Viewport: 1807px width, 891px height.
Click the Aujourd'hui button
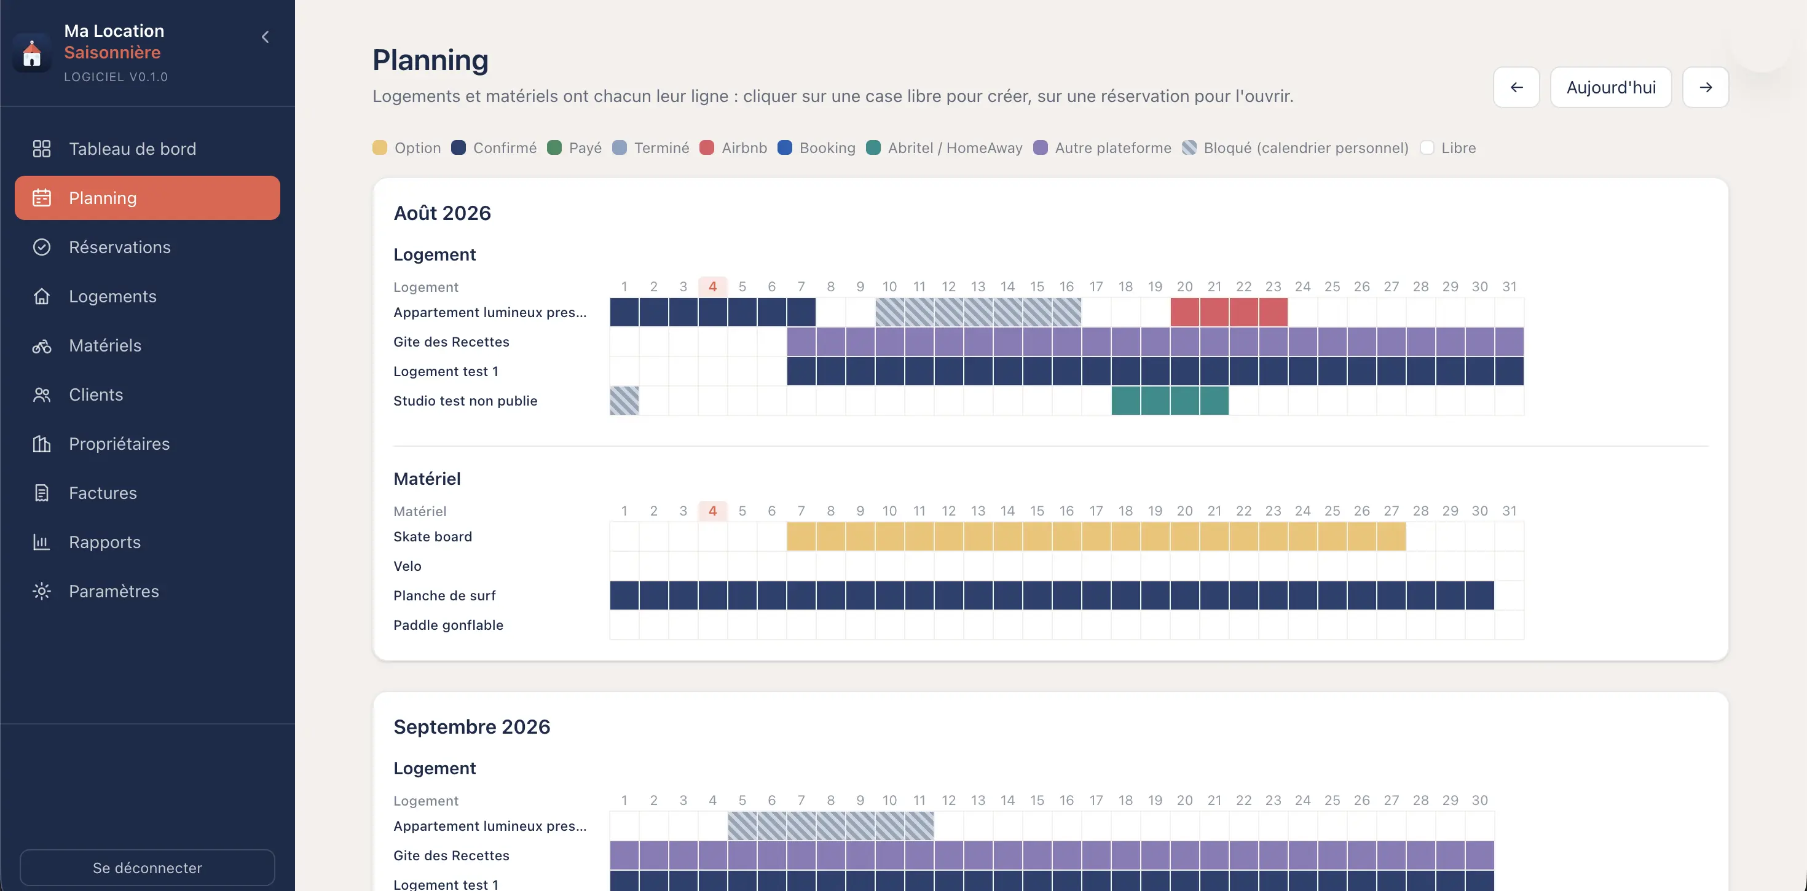coord(1610,88)
